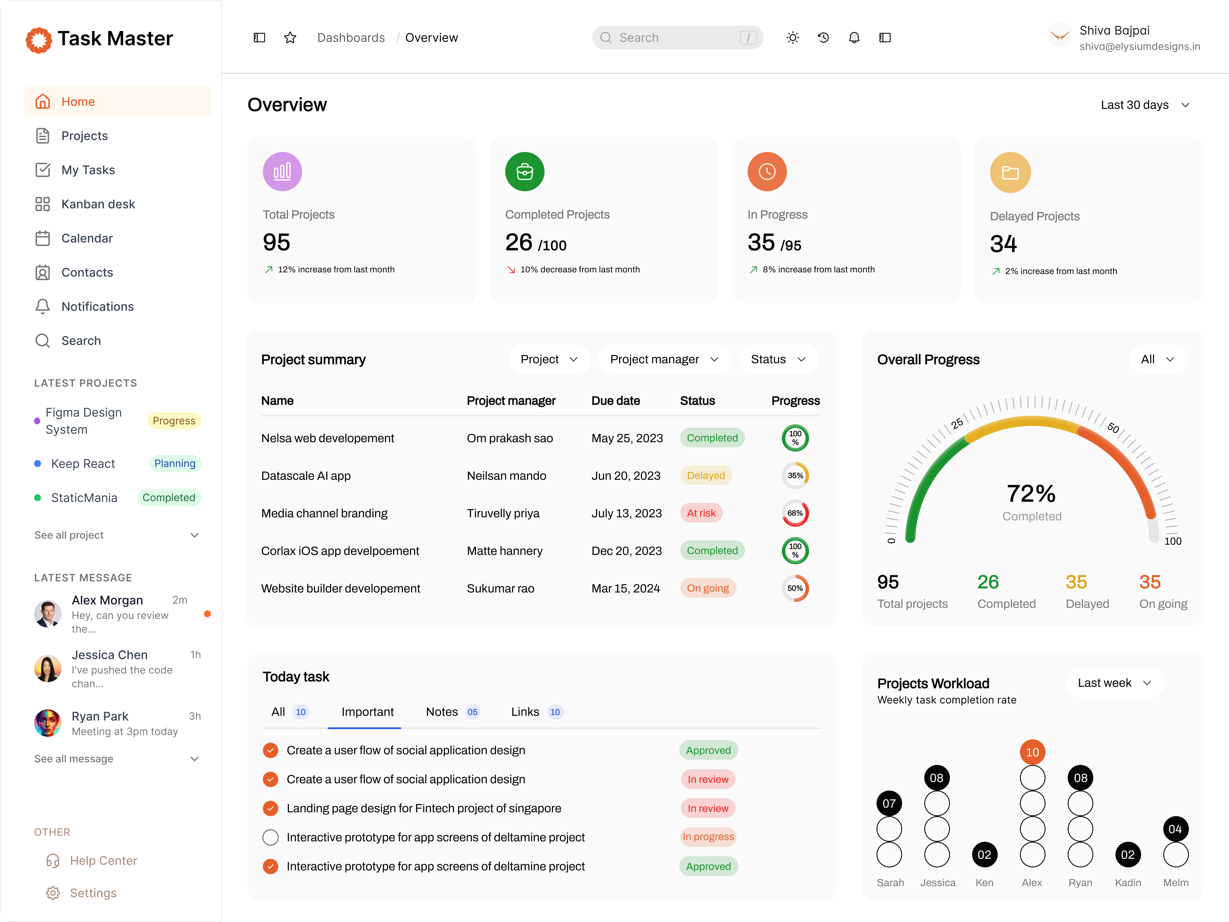Open Kanban desk from sidebar
Screen dimensions: 1229x922
(x=98, y=204)
